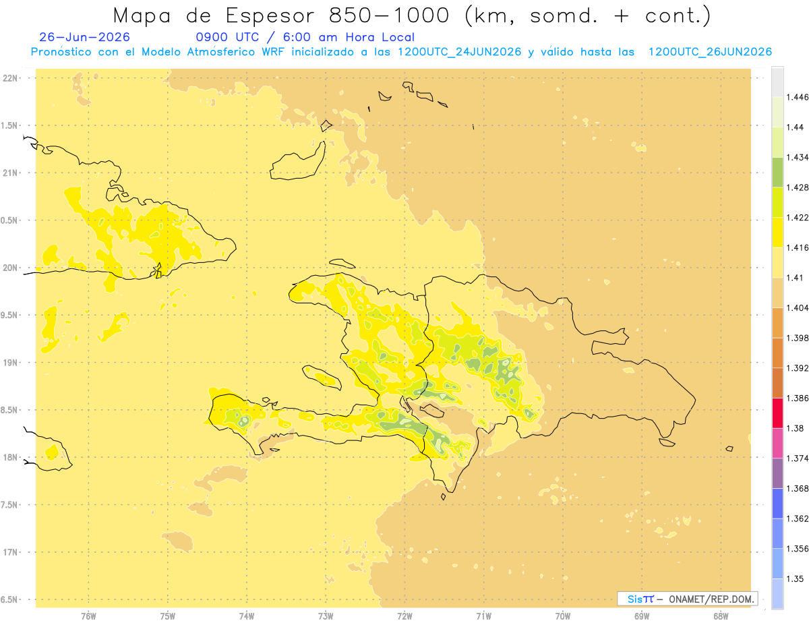
Task: Select the gray top segment above 1.446
Action: [x=777, y=82]
